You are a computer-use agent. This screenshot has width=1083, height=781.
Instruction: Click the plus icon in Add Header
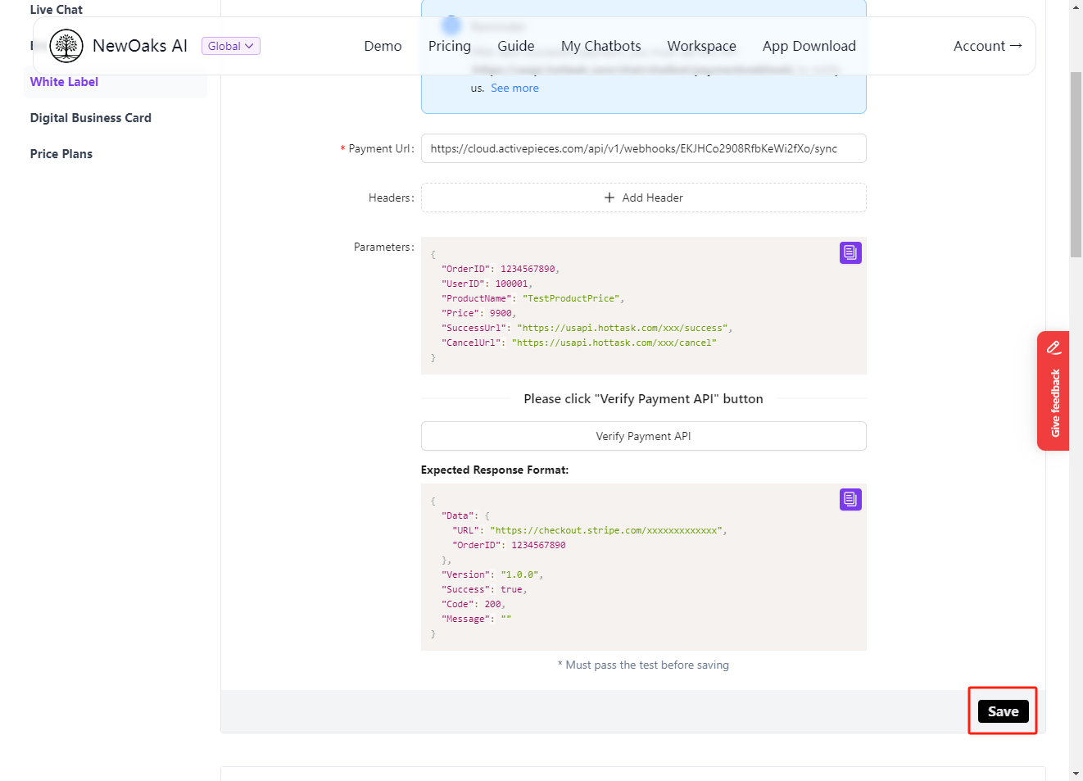click(609, 198)
